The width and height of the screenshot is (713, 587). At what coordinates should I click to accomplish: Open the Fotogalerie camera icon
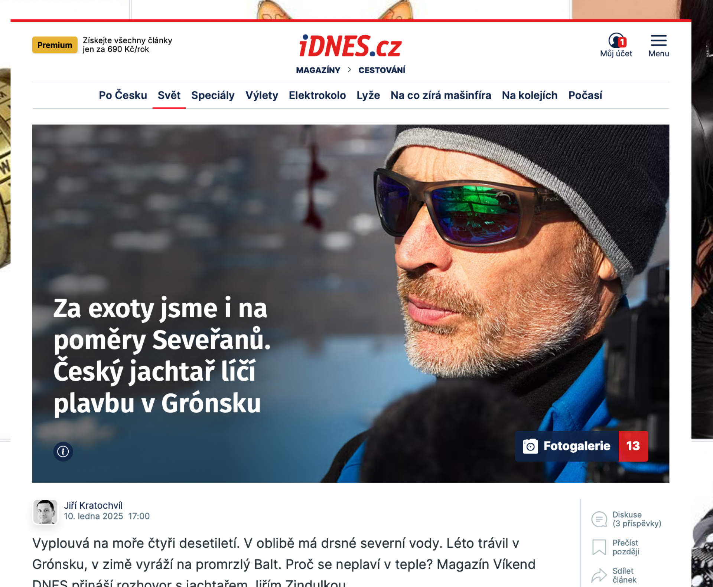[x=530, y=446]
